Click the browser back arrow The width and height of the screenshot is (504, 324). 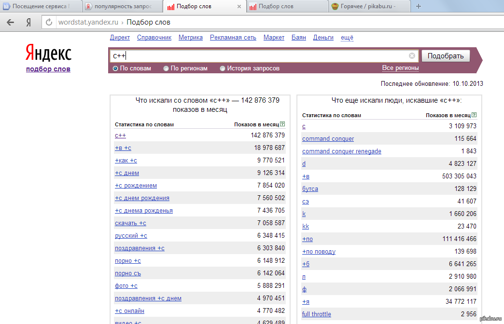point(10,22)
